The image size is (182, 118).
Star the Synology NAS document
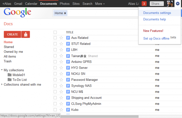pos(61,86)
